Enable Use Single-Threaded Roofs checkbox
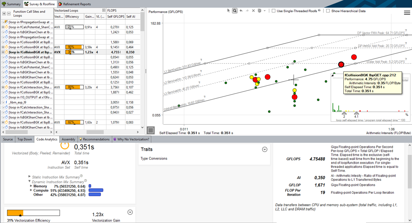This screenshot has height=223, width=412. point(274,11)
